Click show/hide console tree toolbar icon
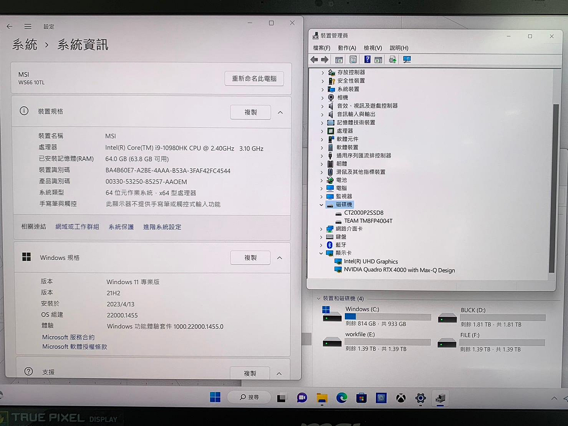This screenshot has height=426, width=568. click(x=339, y=60)
